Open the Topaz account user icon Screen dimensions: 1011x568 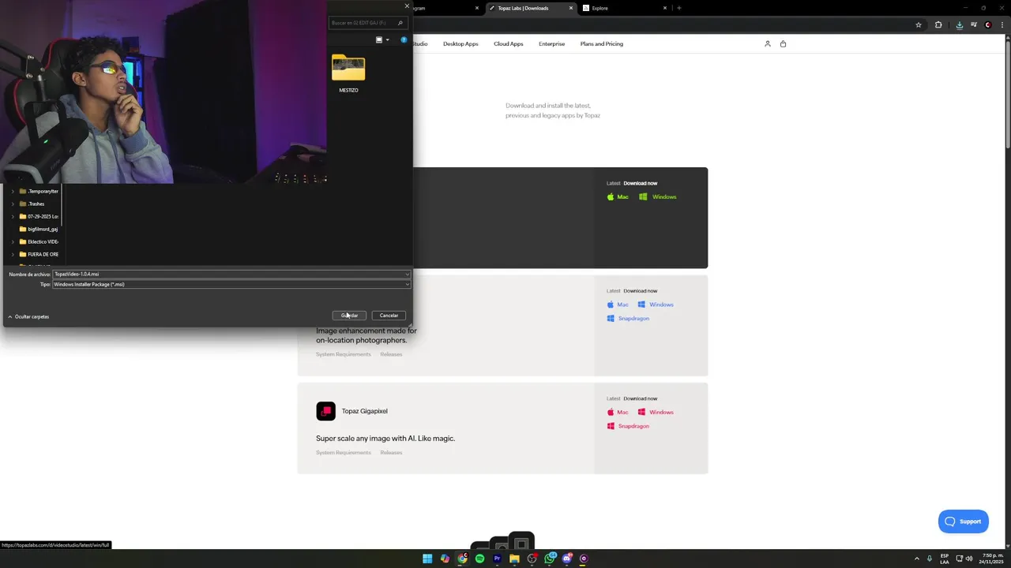tap(767, 43)
